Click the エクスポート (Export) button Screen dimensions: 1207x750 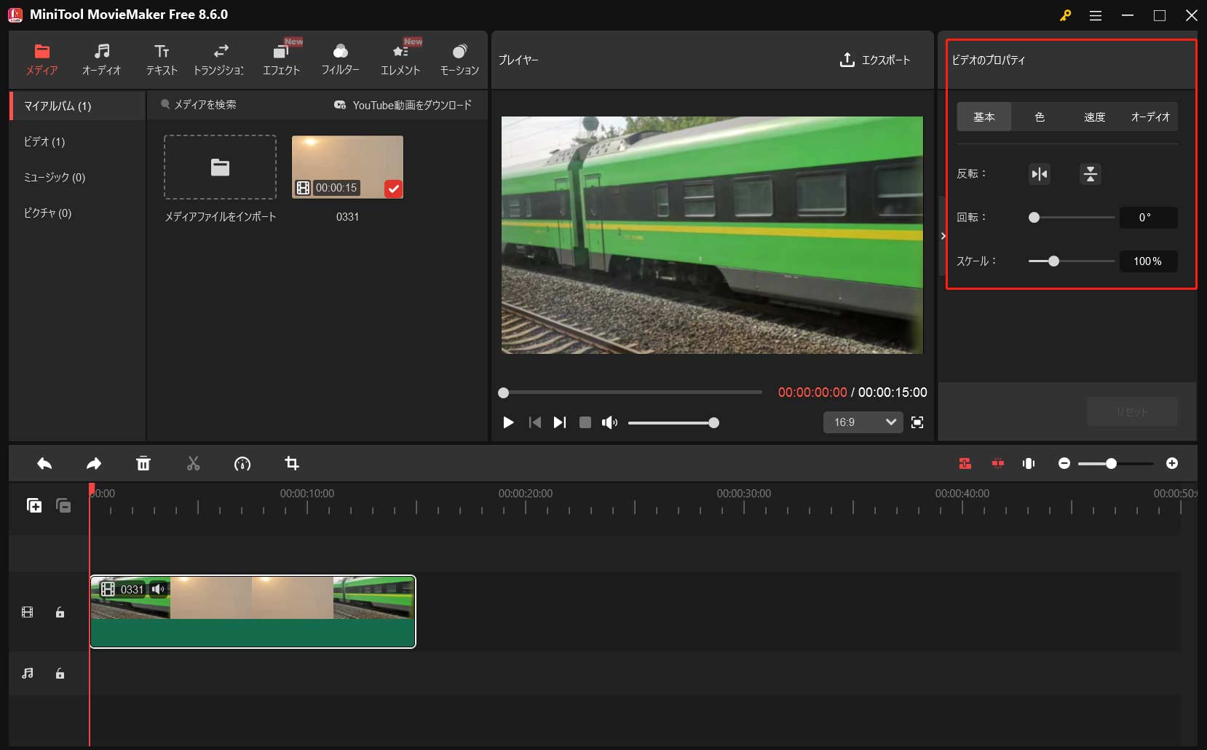click(875, 60)
